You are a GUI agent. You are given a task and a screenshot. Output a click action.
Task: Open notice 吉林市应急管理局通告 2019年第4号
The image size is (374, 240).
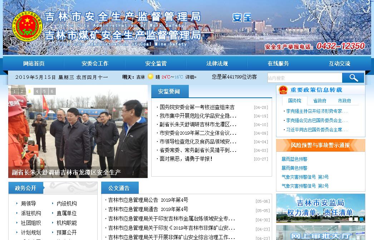click(148, 209)
